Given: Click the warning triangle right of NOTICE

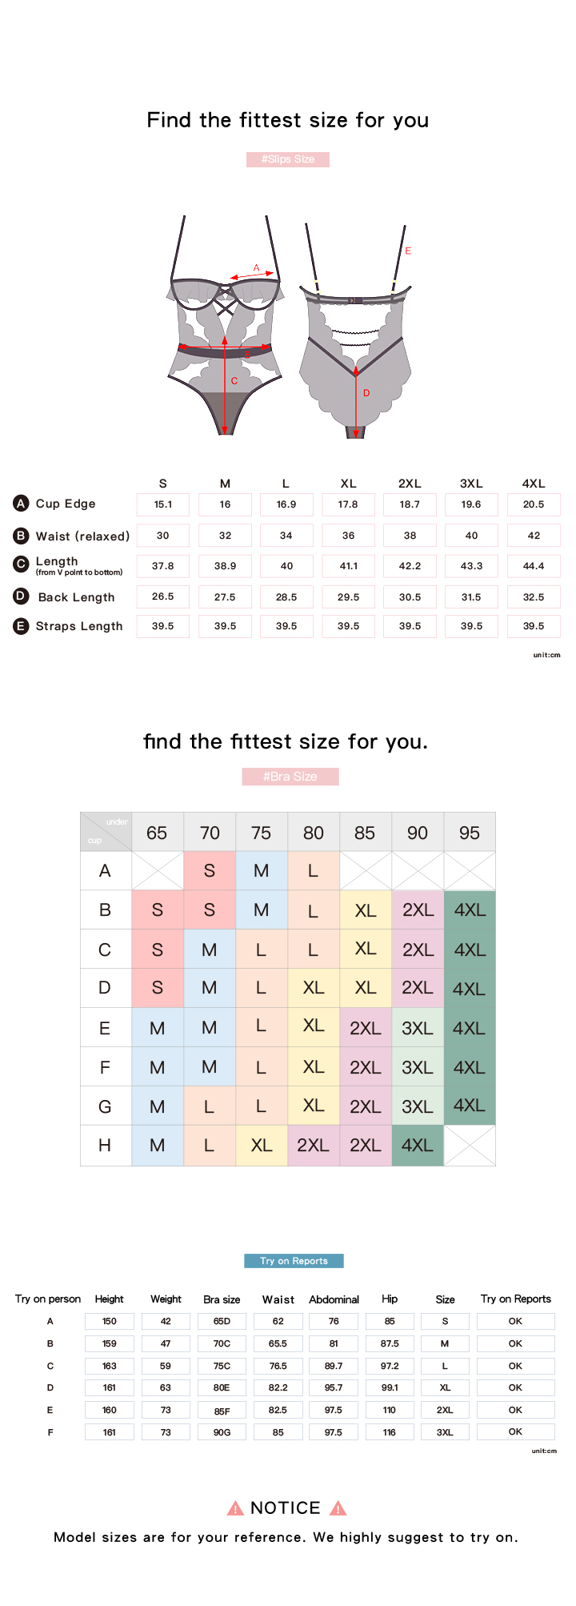Looking at the screenshot, I should pos(338,1508).
